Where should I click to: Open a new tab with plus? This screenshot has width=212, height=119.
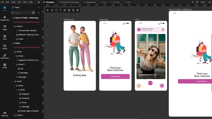coord(136,2)
